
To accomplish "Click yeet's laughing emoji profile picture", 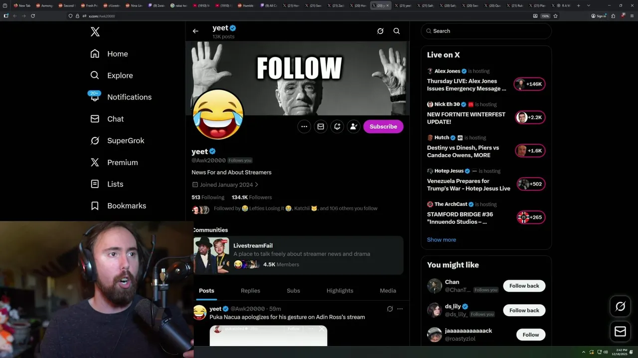I will 218,115.
